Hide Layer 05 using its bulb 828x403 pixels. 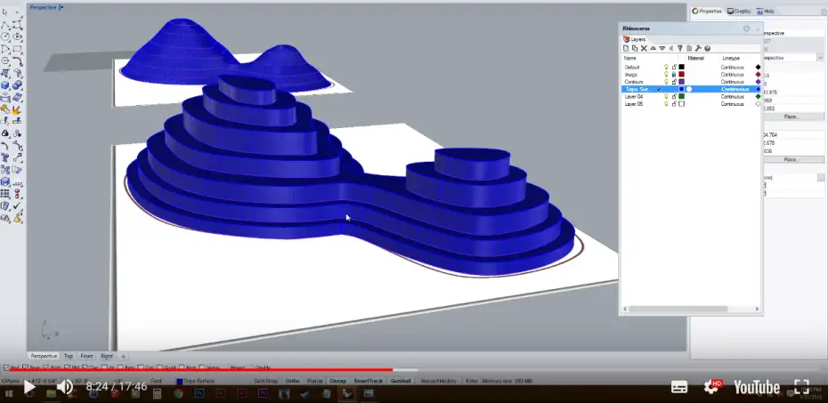tap(667, 104)
